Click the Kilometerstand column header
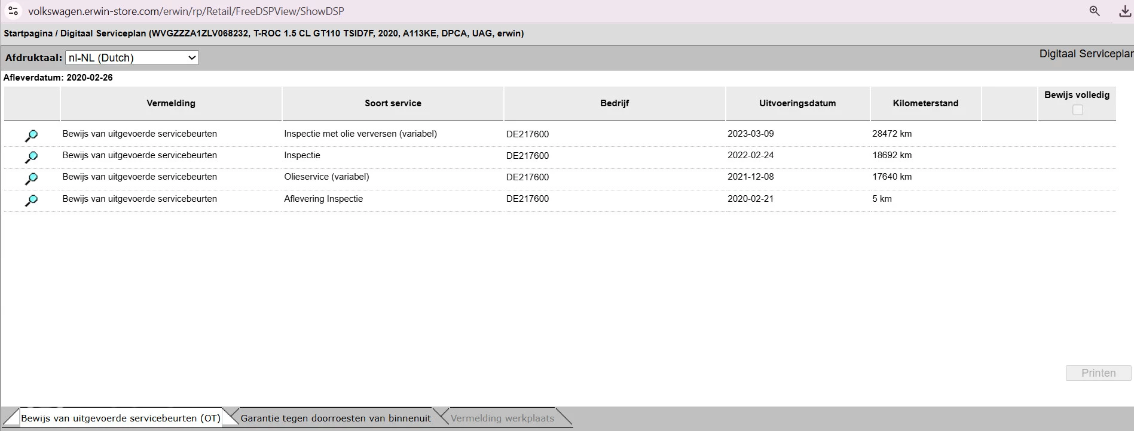 point(925,103)
